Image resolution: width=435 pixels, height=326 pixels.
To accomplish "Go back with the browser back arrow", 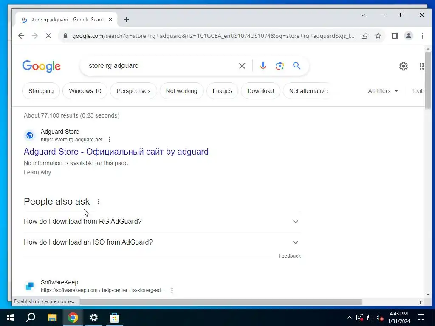I will (x=21, y=36).
